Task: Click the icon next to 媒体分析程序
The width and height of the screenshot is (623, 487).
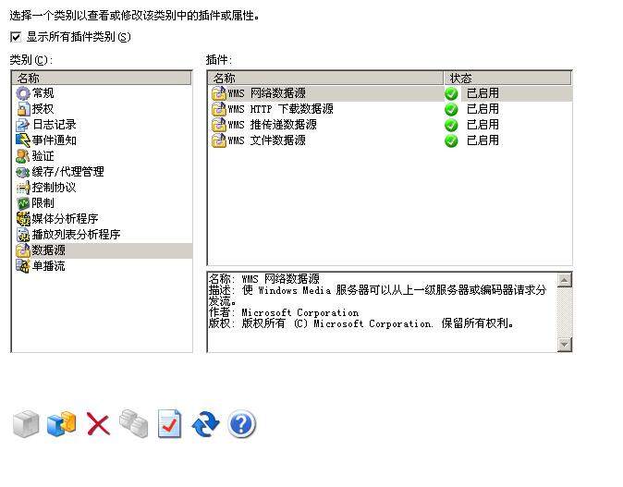Action: tap(23, 219)
